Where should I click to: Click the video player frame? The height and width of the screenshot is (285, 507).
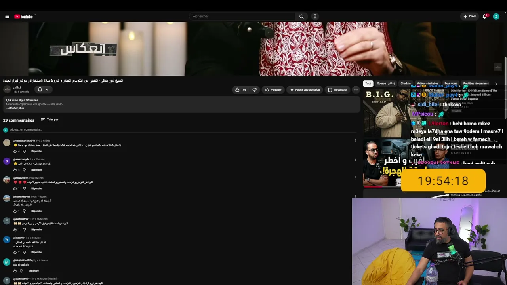click(x=252, y=49)
